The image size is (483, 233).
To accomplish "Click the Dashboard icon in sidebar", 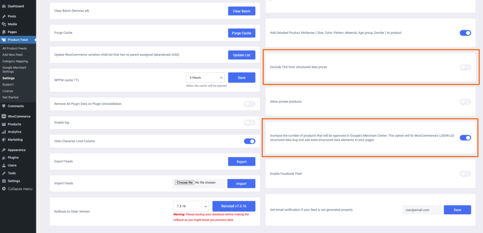I will pos(4,6).
